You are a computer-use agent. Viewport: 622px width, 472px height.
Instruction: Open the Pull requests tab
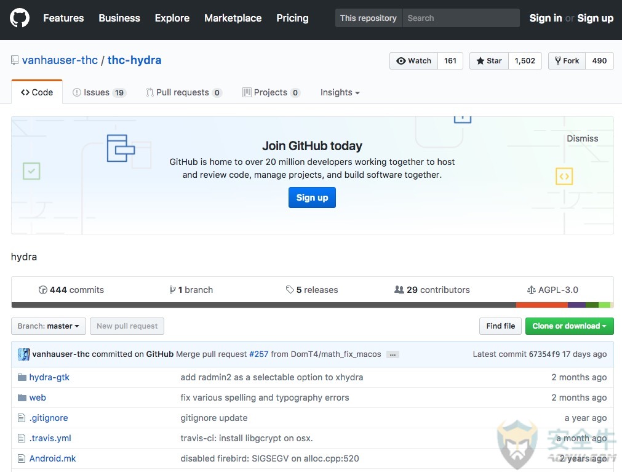click(184, 92)
